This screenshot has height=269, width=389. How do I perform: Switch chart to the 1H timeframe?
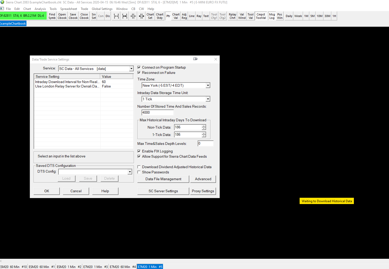[x=334, y=16]
